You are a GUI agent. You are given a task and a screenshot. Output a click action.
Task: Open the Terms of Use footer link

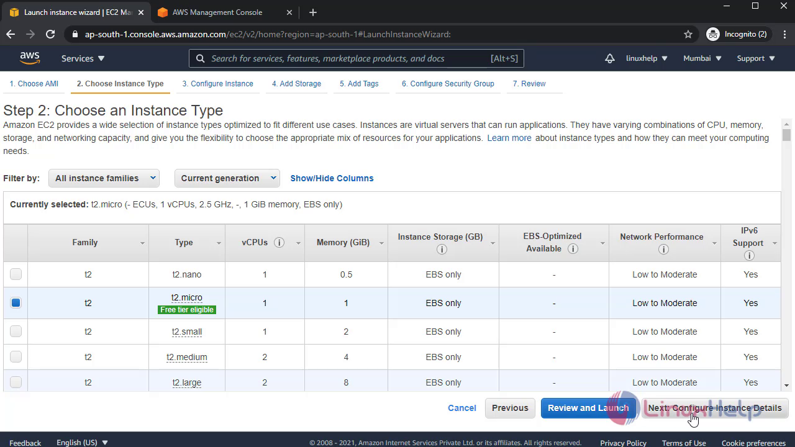(x=684, y=443)
